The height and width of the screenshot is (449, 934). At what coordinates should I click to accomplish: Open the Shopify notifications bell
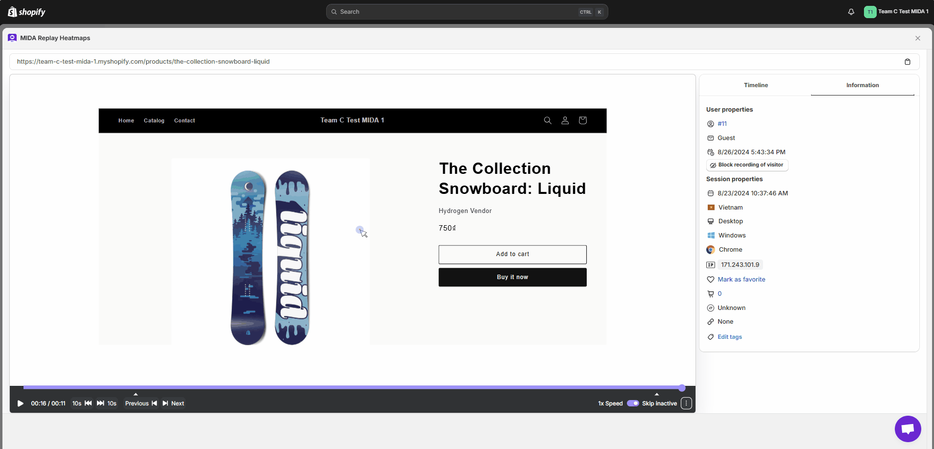point(851,12)
